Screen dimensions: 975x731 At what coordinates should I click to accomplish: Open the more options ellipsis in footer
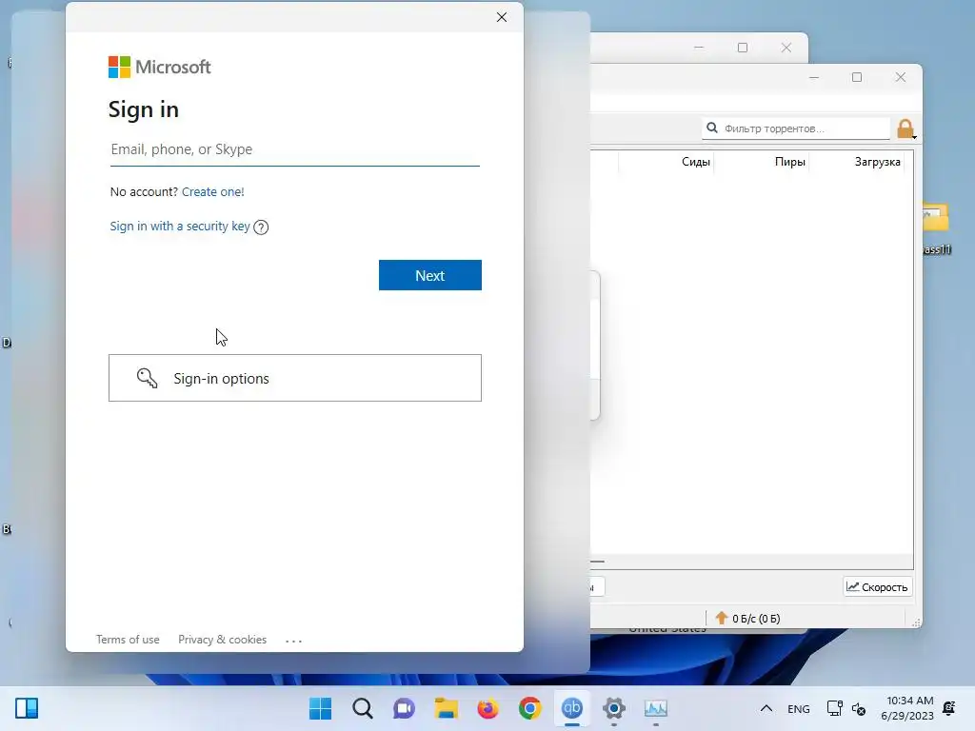293,641
